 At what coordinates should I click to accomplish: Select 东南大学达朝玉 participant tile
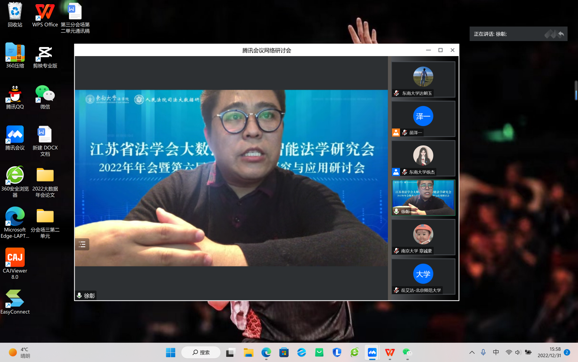click(x=423, y=79)
